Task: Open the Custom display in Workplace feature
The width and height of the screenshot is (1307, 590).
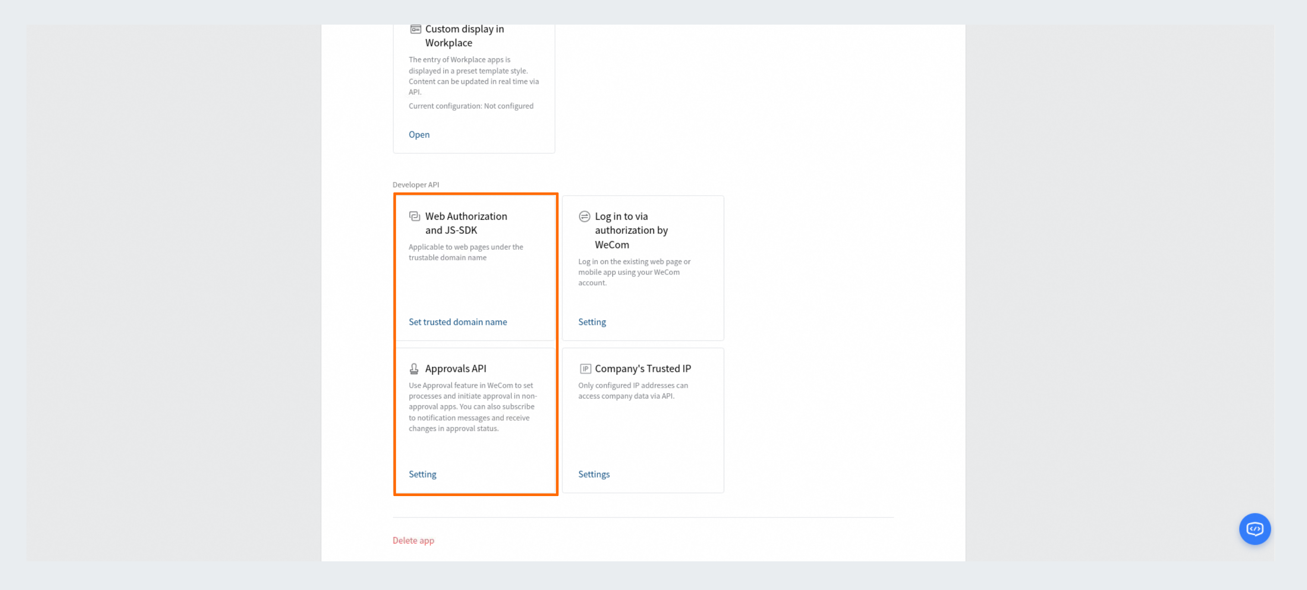Action: click(x=419, y=135)
